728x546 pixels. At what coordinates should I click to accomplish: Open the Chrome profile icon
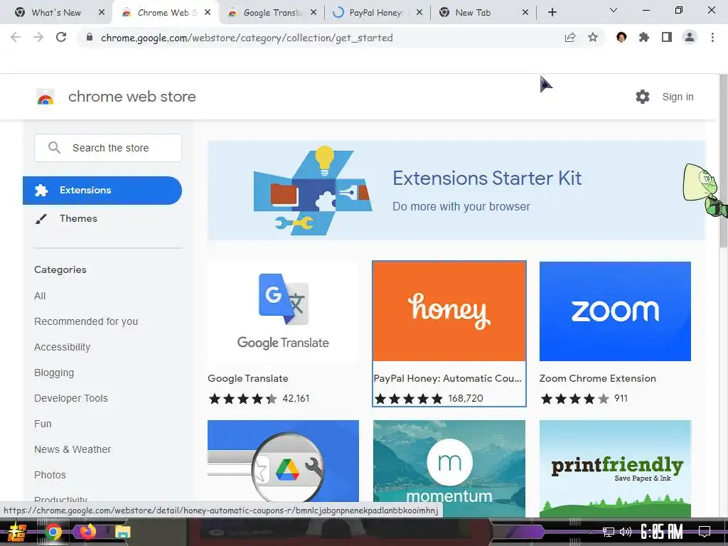pos(690,37)
